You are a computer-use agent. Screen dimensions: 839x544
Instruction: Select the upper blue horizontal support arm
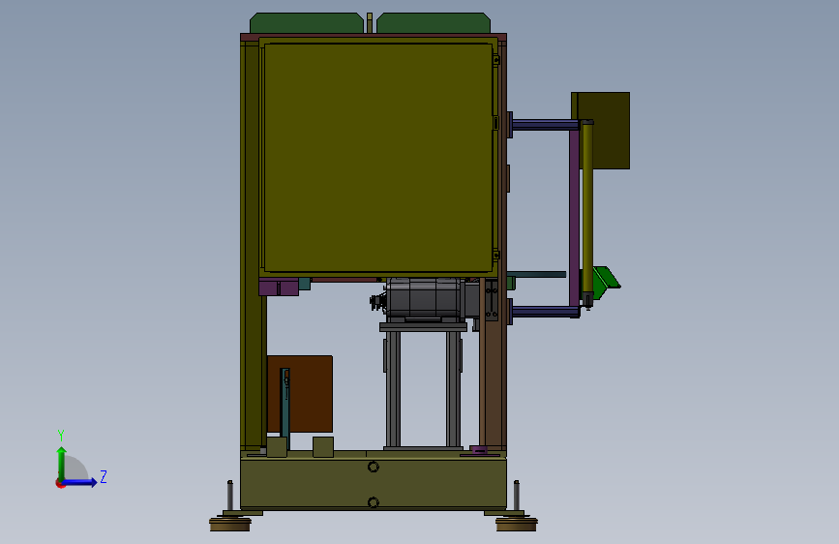(544, 125)
